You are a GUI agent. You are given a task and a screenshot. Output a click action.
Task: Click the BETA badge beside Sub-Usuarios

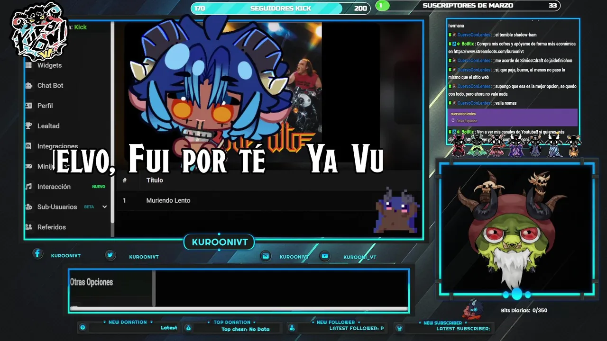pos(89,207)
